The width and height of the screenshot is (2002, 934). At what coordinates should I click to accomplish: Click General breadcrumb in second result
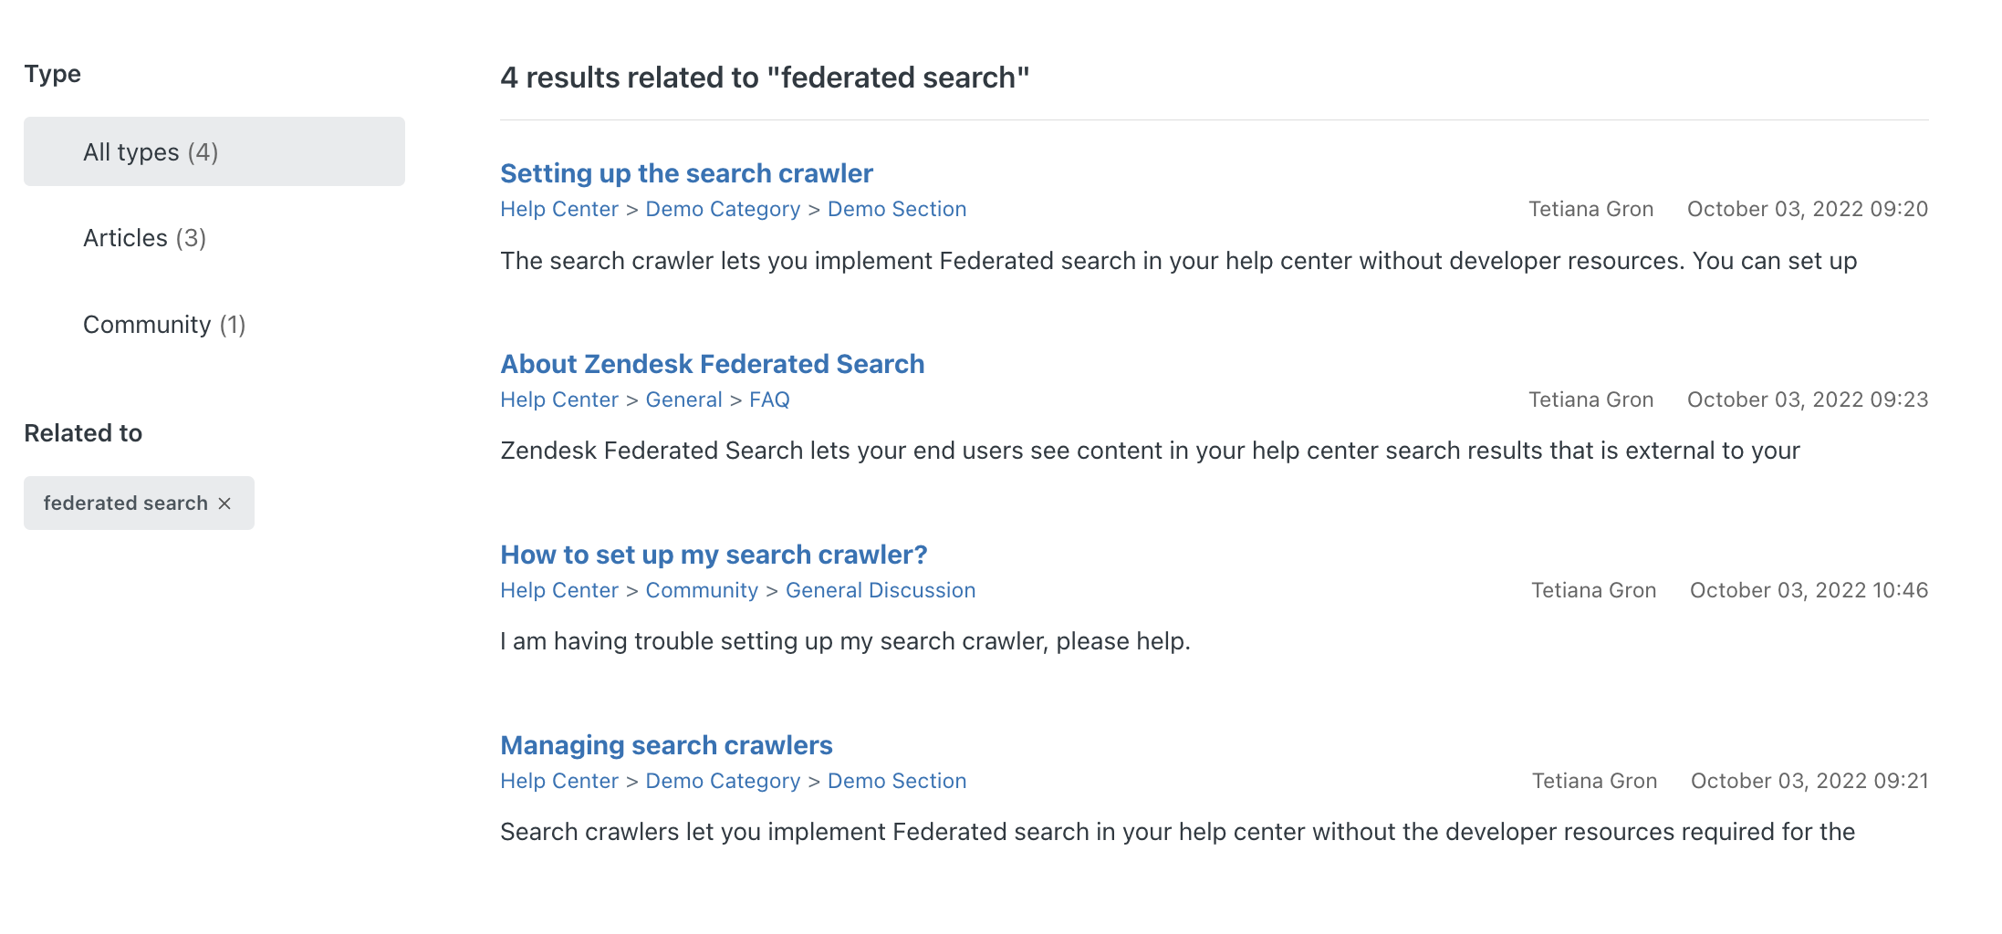[x=683, y=400]
